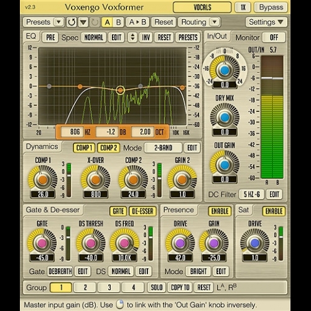The image size is (311, 311).
Task: Click the In Gain knob
Action: [225, 70]
